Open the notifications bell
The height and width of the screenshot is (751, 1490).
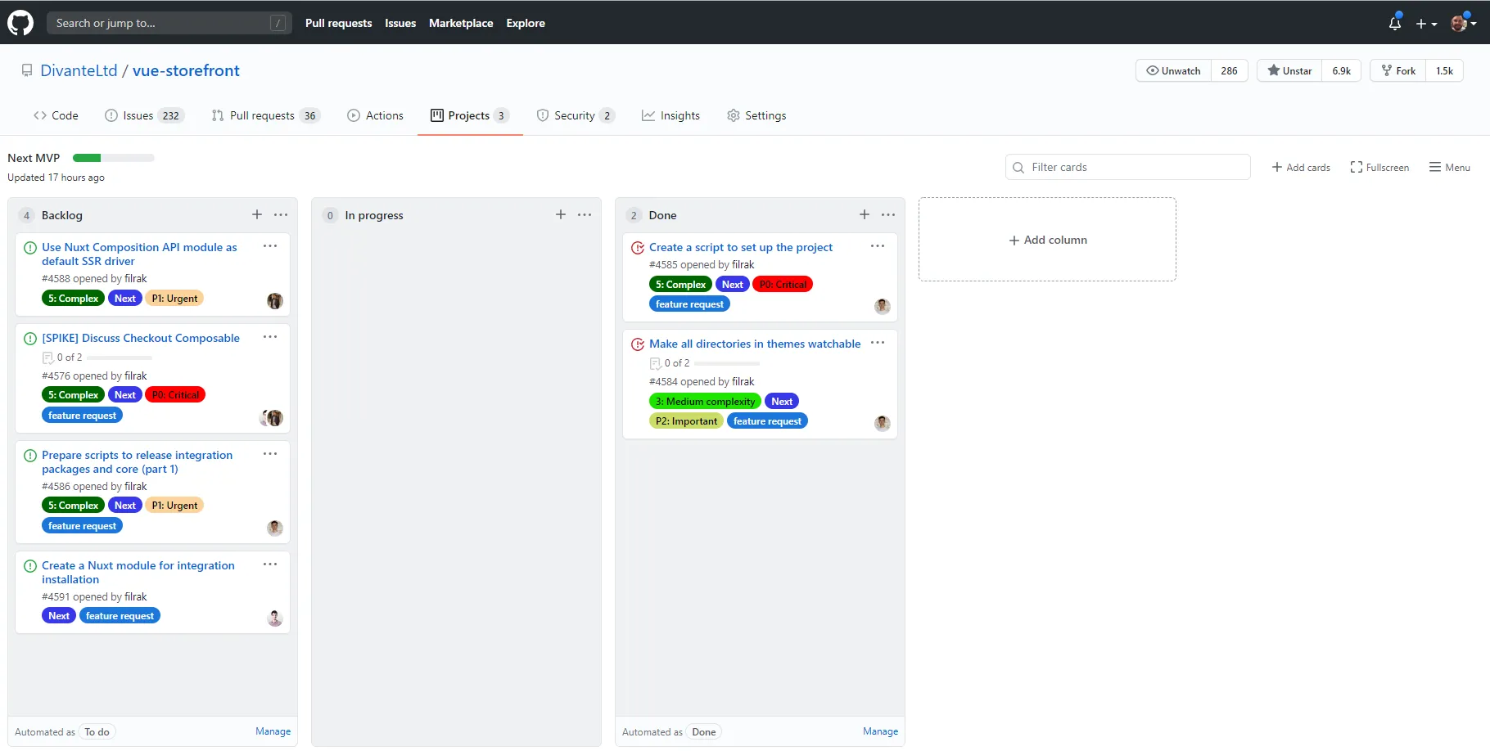[1395, 23]
